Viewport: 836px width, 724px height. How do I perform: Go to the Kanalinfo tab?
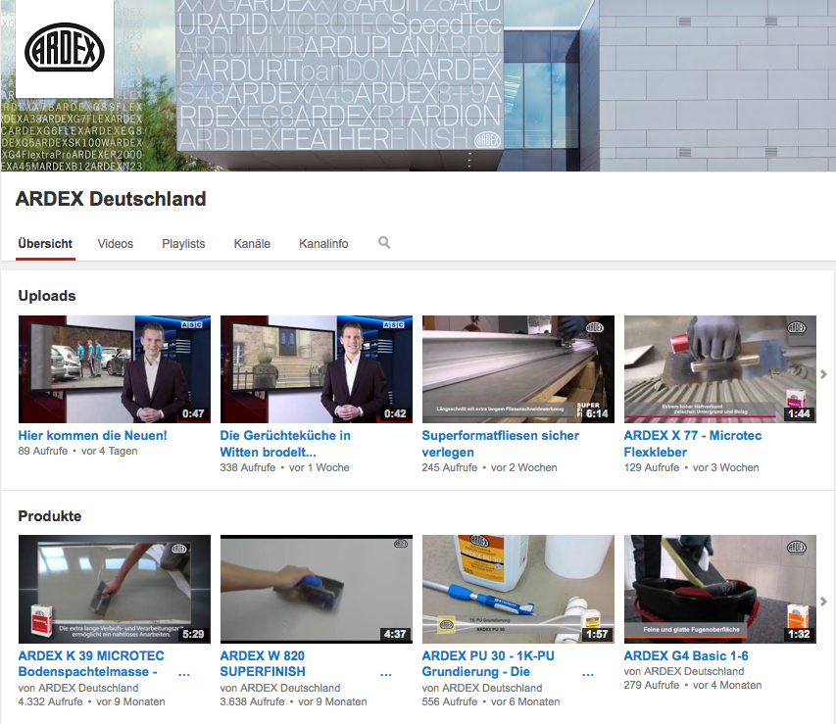click(x=323, y=244)
